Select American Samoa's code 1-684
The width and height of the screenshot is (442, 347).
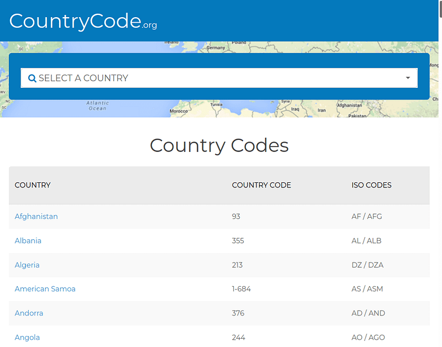coord(241,289)
